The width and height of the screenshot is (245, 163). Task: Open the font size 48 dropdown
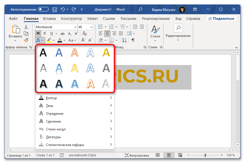pos(91,27)
